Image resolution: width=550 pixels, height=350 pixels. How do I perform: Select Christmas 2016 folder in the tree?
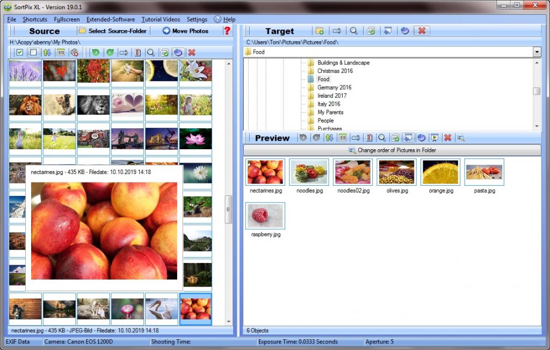coord(335,71)
